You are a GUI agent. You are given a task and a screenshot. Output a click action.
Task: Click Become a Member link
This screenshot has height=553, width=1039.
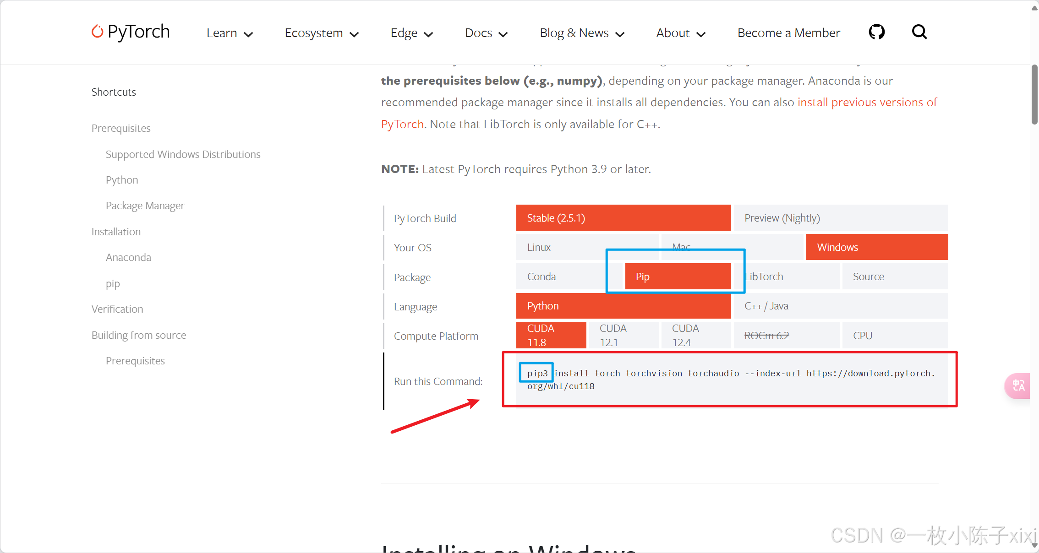[x=788, y=33]
